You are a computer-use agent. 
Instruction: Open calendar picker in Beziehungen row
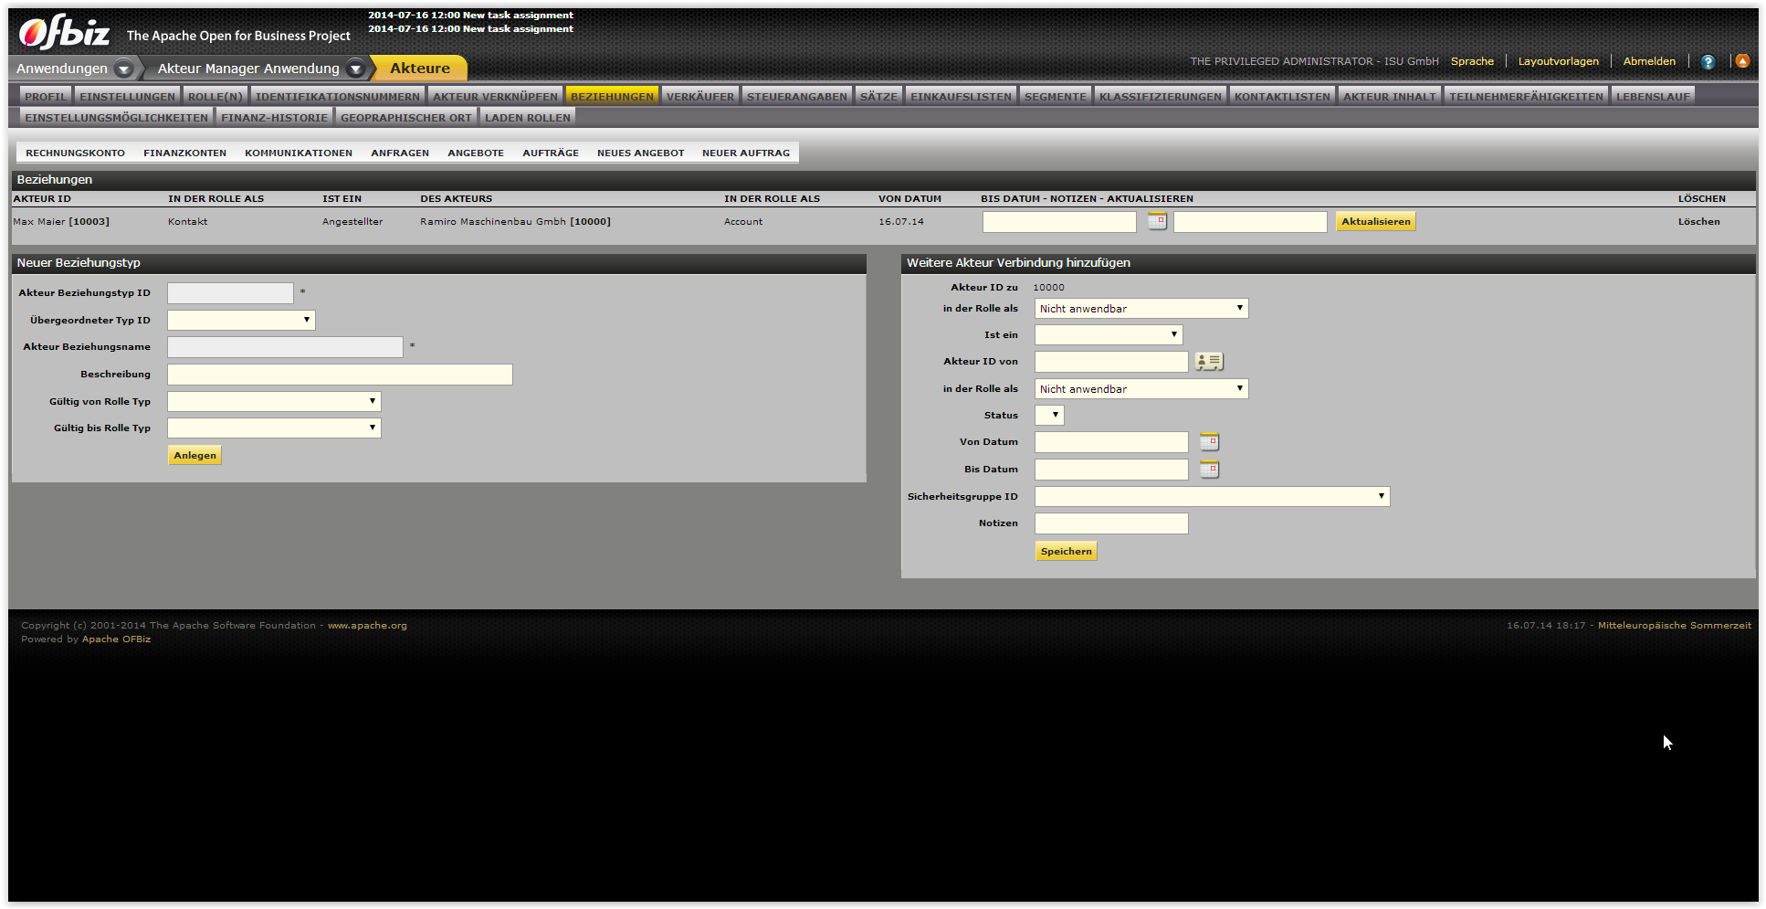[1157, 221]
